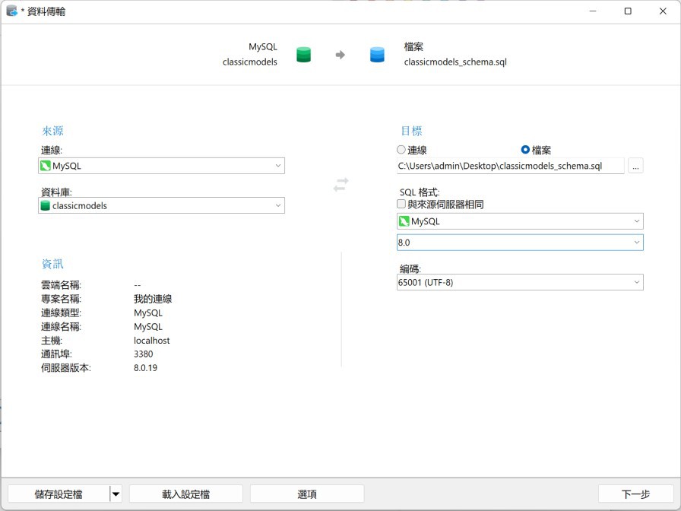Open the 編碼 encoding dropdown
Screen dimensions: 681x511
click(x=637, y=282)
